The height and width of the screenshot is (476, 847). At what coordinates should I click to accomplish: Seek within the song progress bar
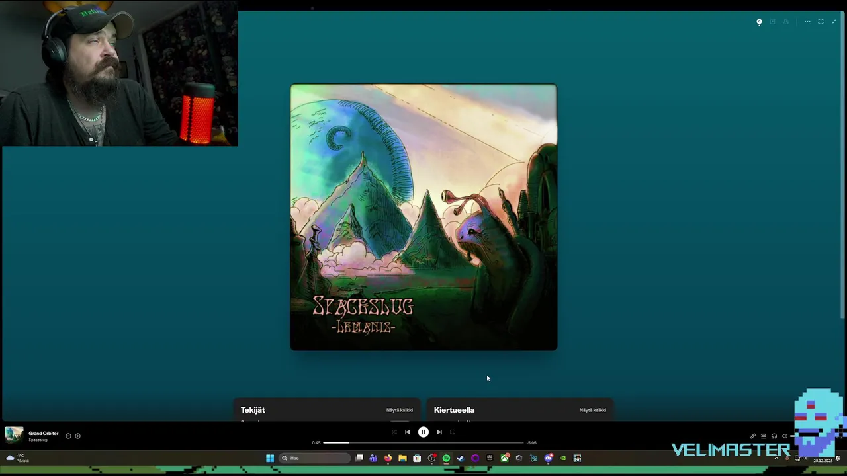click(423, 442)
